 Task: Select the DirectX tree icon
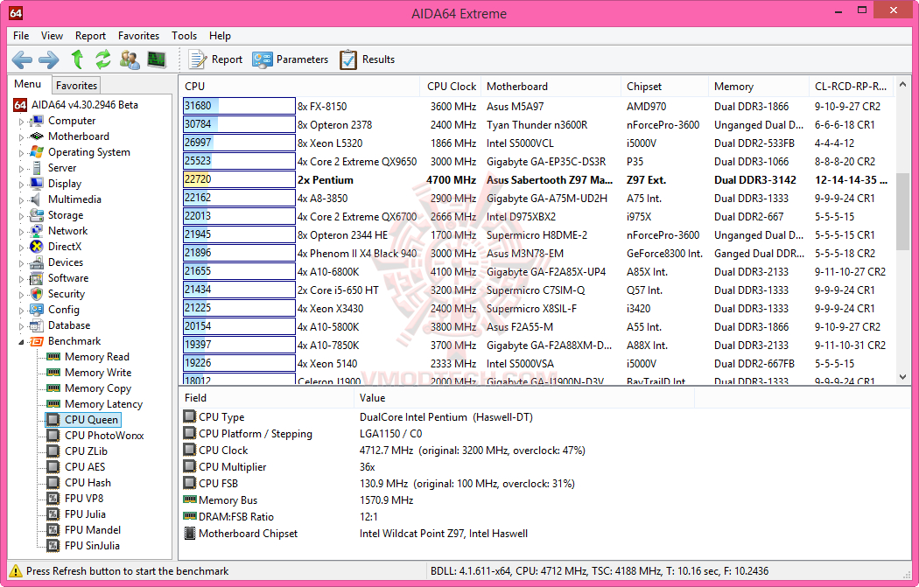pos(37,247)
